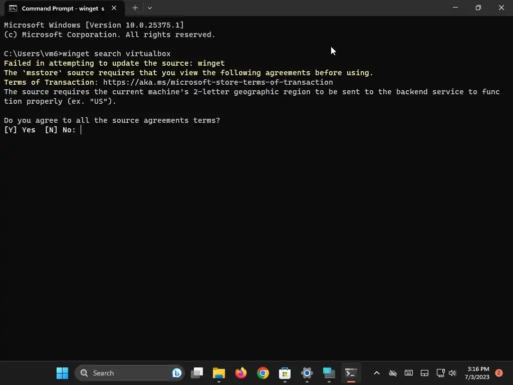Open network status tray icon
Screen dimensions: 513x385
[440, 373]
